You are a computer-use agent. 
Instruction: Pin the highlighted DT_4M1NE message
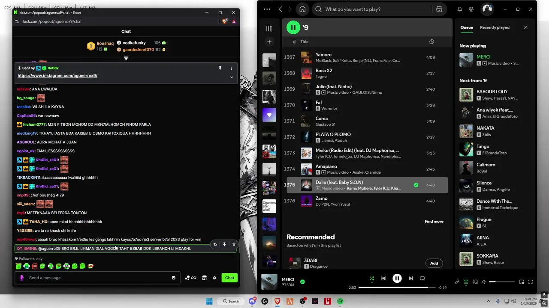coord(224,245)
